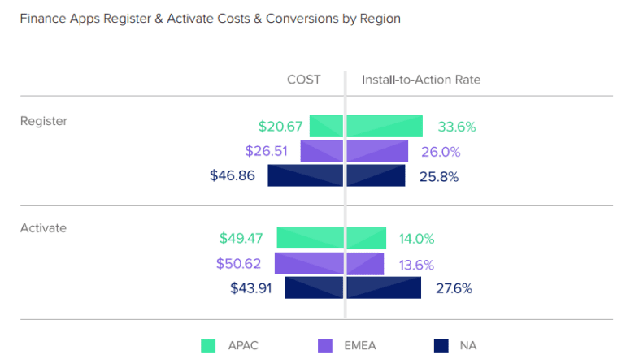Click the Activate EMEA $50.62 cost bar
This screenshot has height=363, width=626.
pyautogui.click(x=309, y=263)
